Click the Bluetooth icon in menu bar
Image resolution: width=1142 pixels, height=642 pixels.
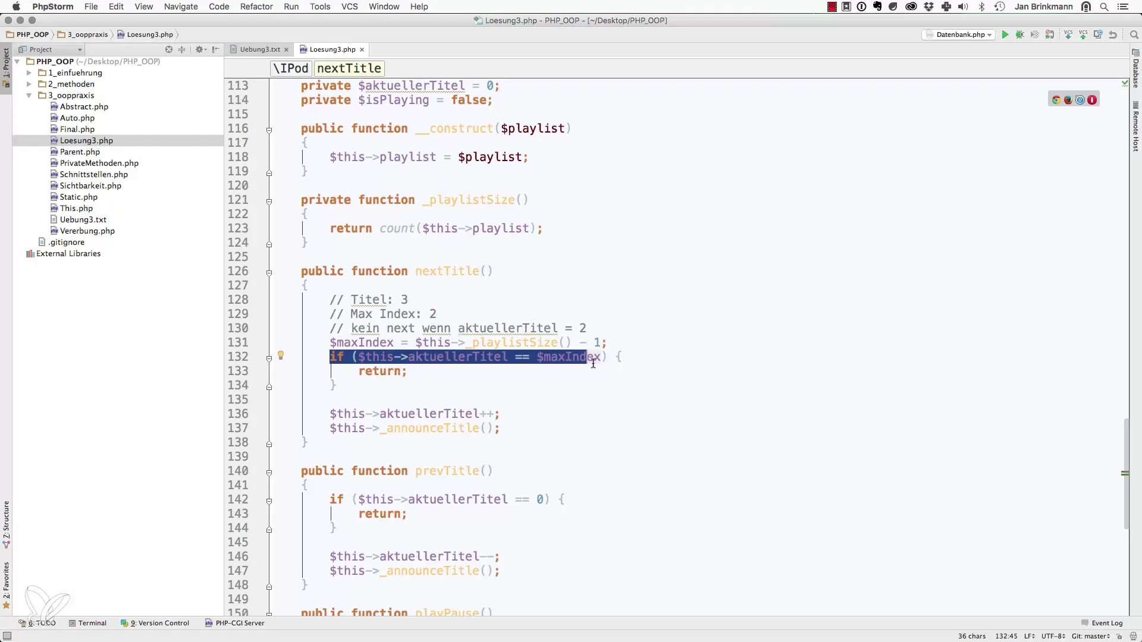[982, 7]
